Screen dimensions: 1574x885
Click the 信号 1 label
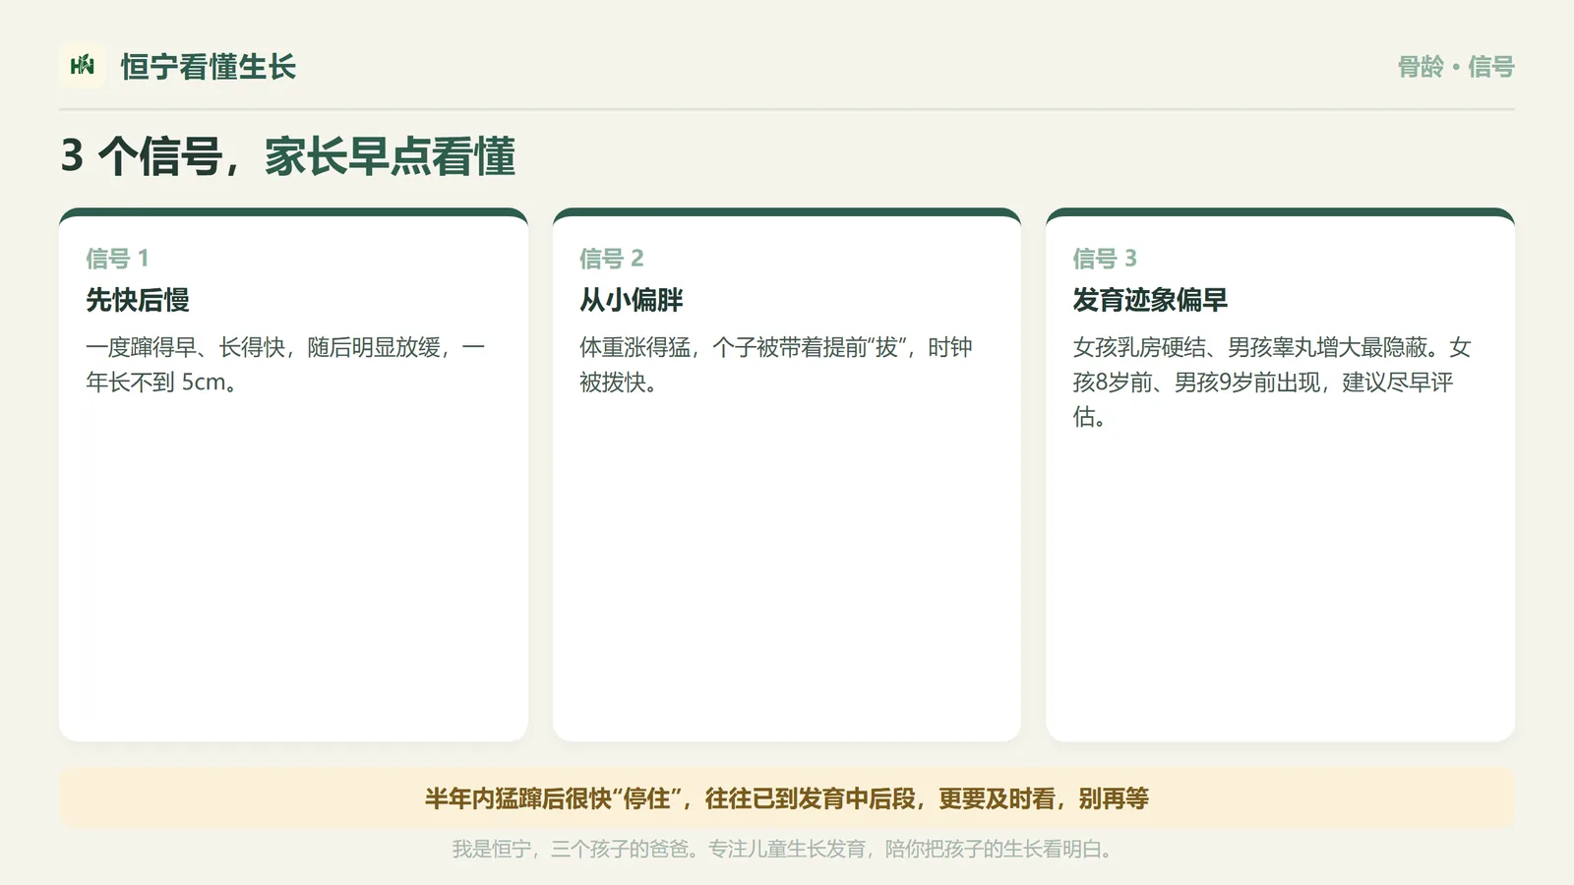117,259
